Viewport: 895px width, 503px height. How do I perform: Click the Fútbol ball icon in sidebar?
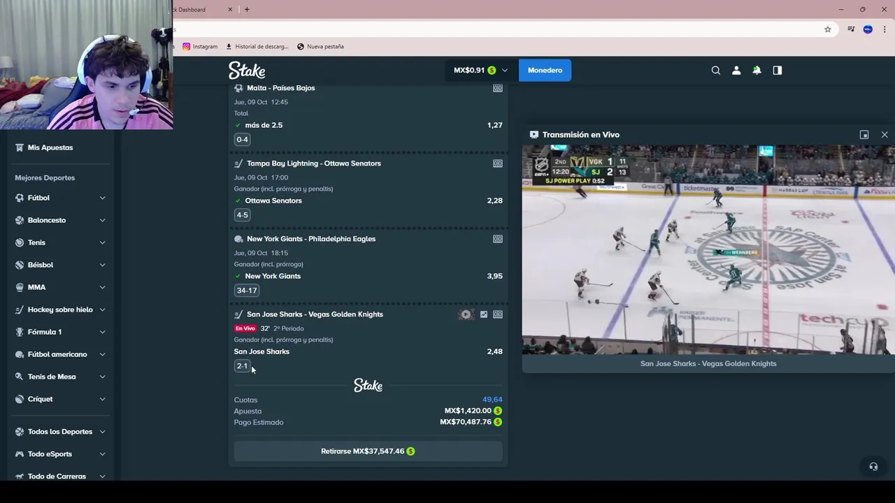pyautogui.click(x=20, y=198)
